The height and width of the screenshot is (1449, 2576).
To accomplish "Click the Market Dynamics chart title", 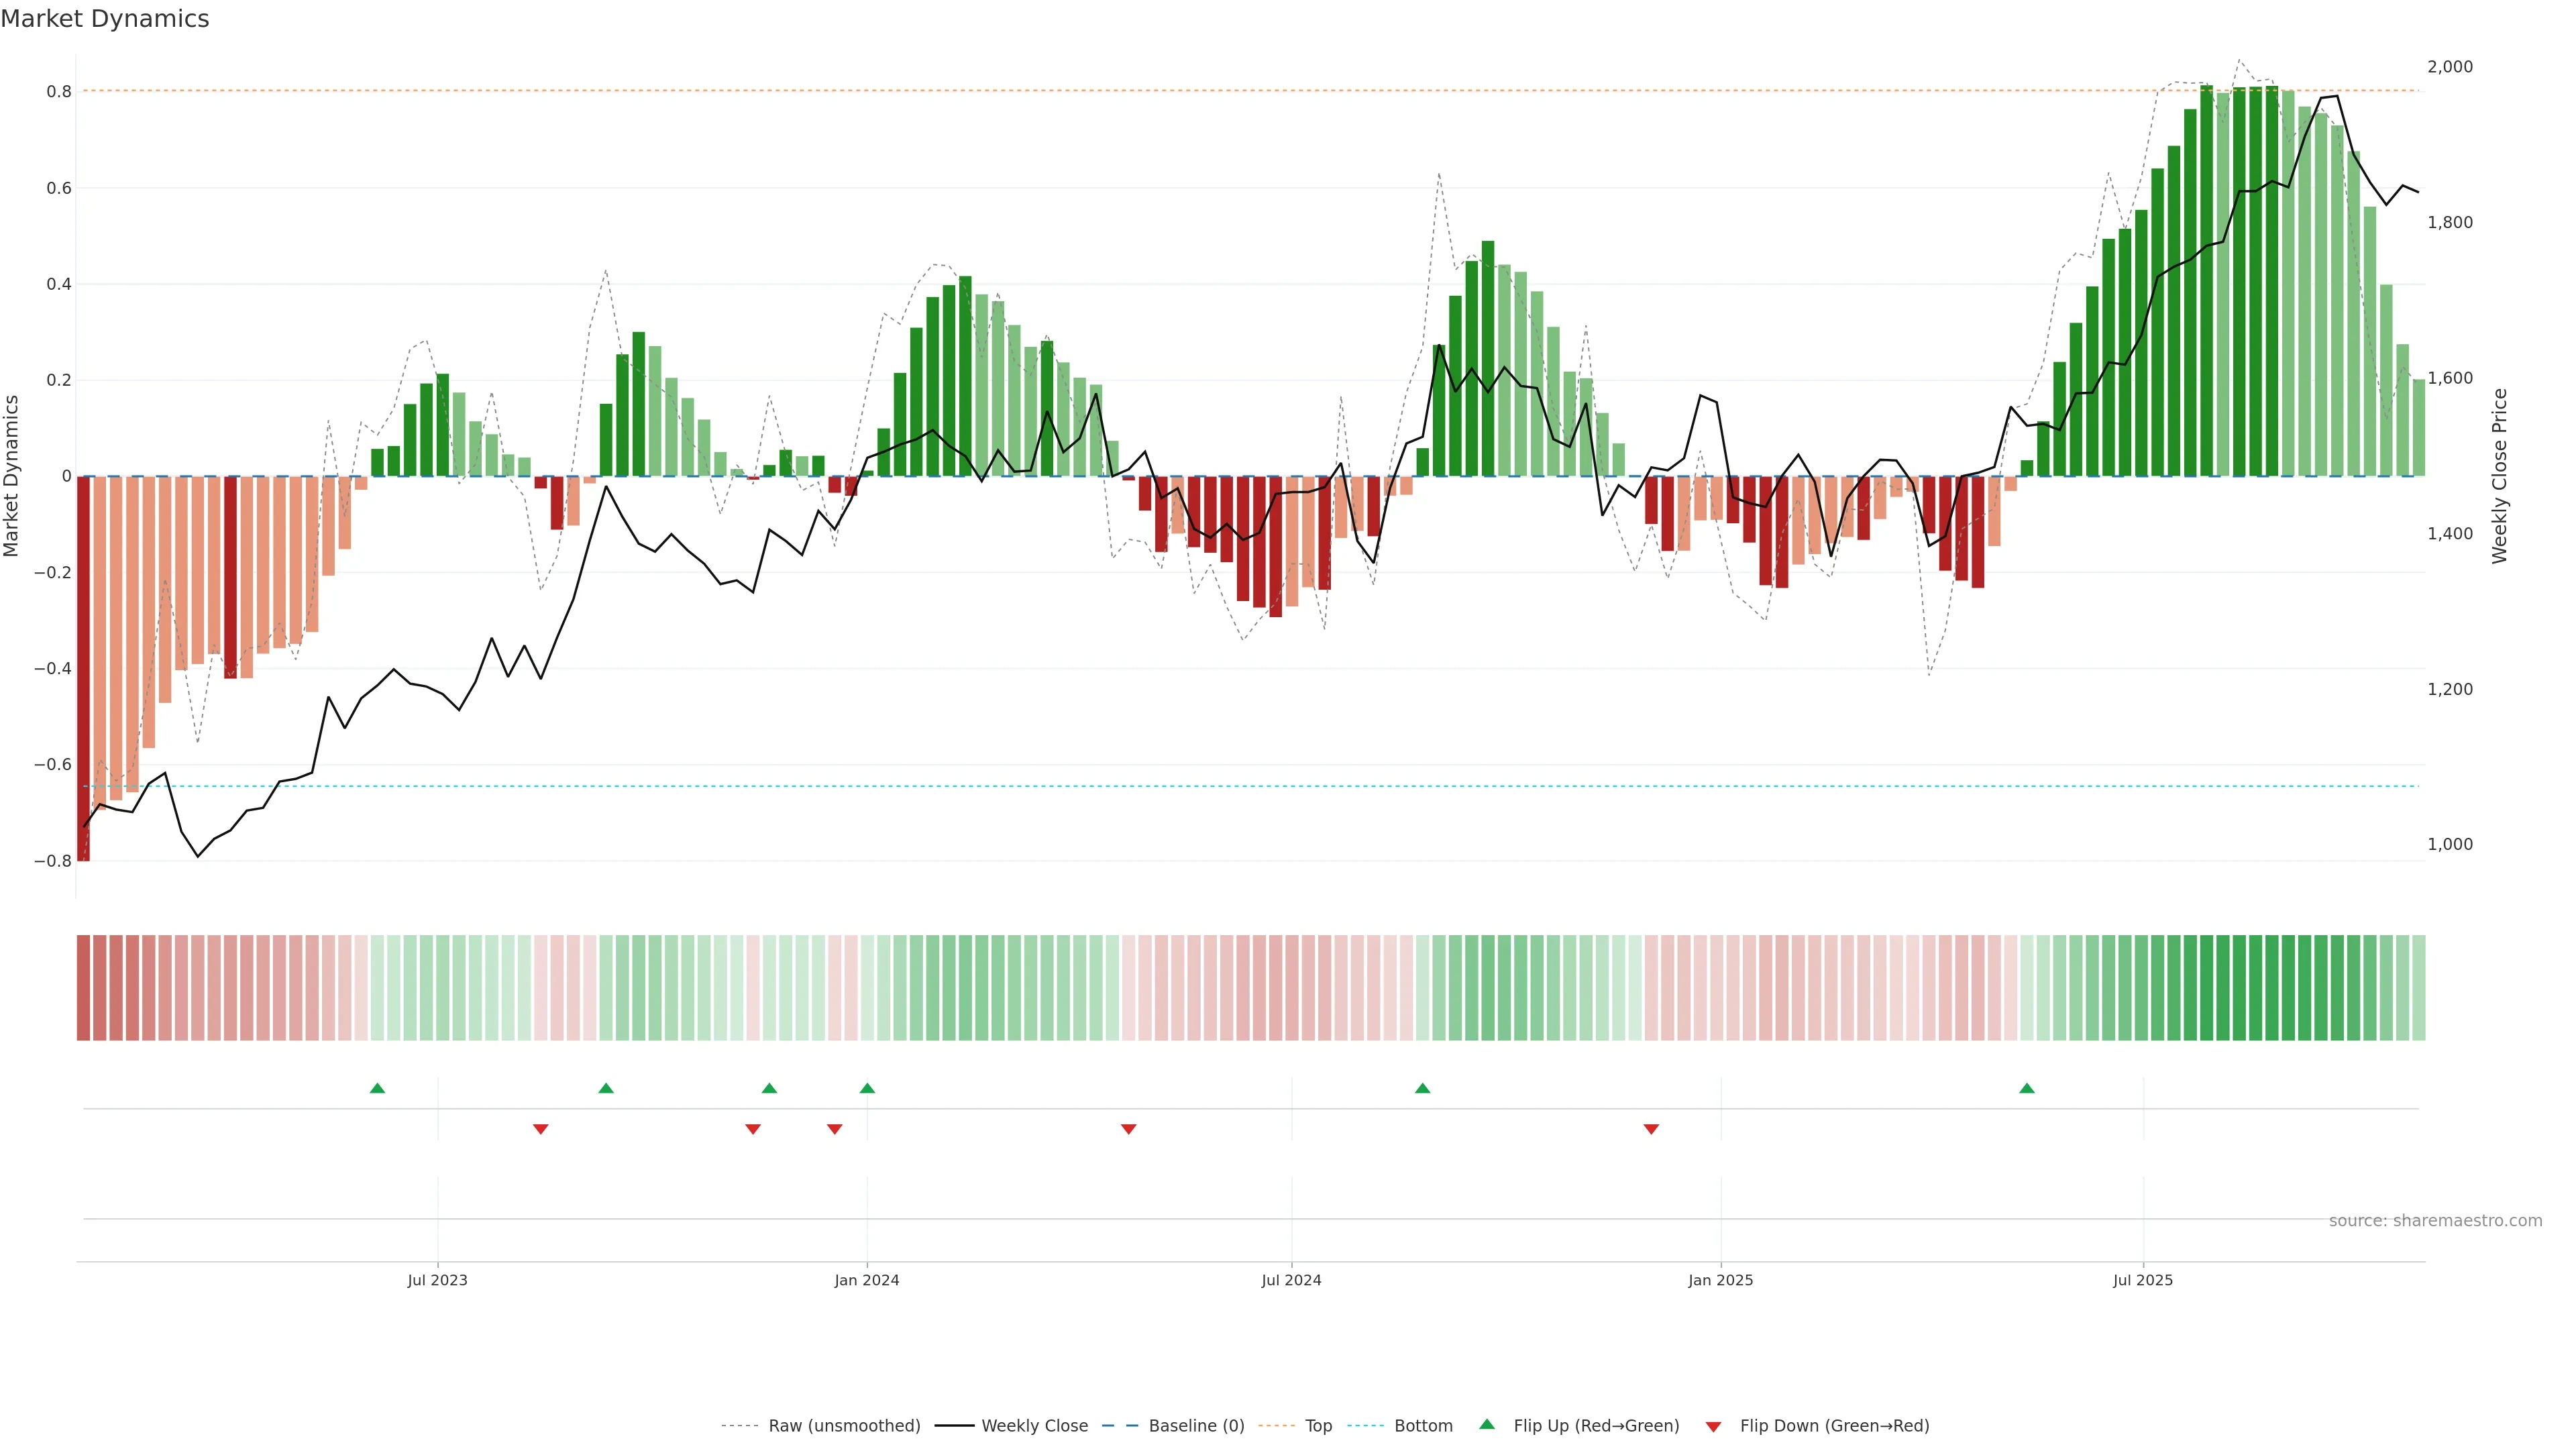I will [105, 19].
